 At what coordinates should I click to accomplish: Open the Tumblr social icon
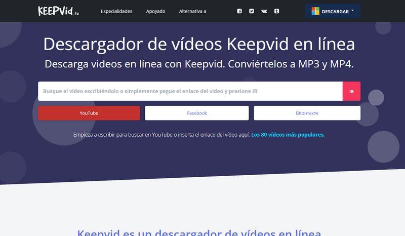[x=276, y=11]
